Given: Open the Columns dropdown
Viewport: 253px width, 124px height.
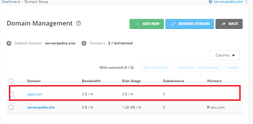Looking at the screenshot, I should point(224,55).
